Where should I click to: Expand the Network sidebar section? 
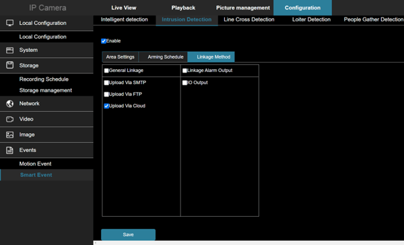pyautogui.click(x=46, y=104)
